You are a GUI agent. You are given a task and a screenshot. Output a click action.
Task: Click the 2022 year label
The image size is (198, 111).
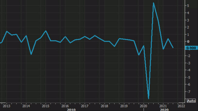(x=181, y=106)
